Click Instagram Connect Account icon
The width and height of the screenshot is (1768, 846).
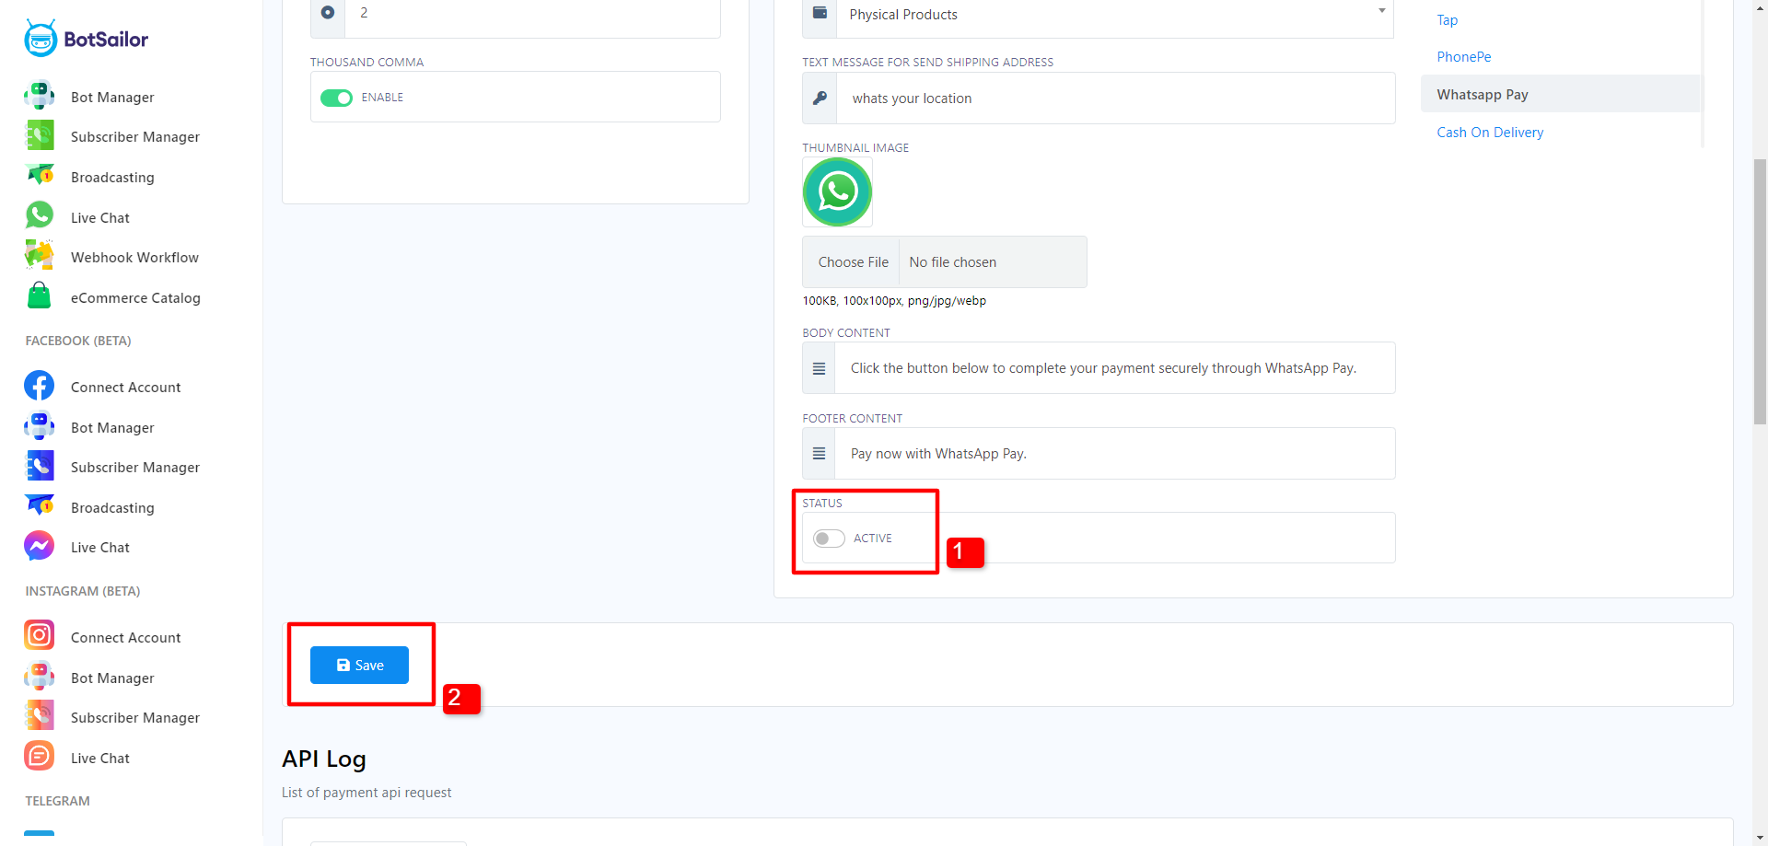point(40,636)
